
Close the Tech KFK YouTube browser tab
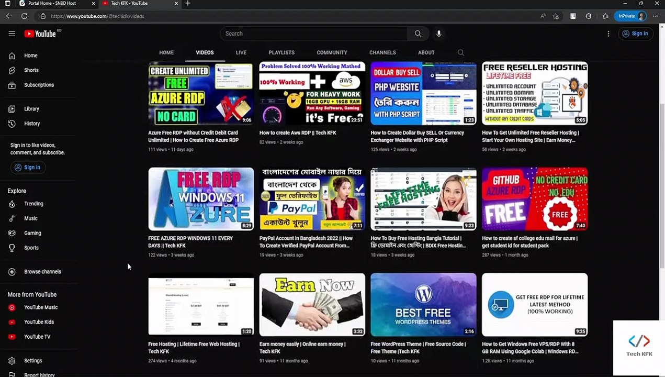tap(176, 3)
